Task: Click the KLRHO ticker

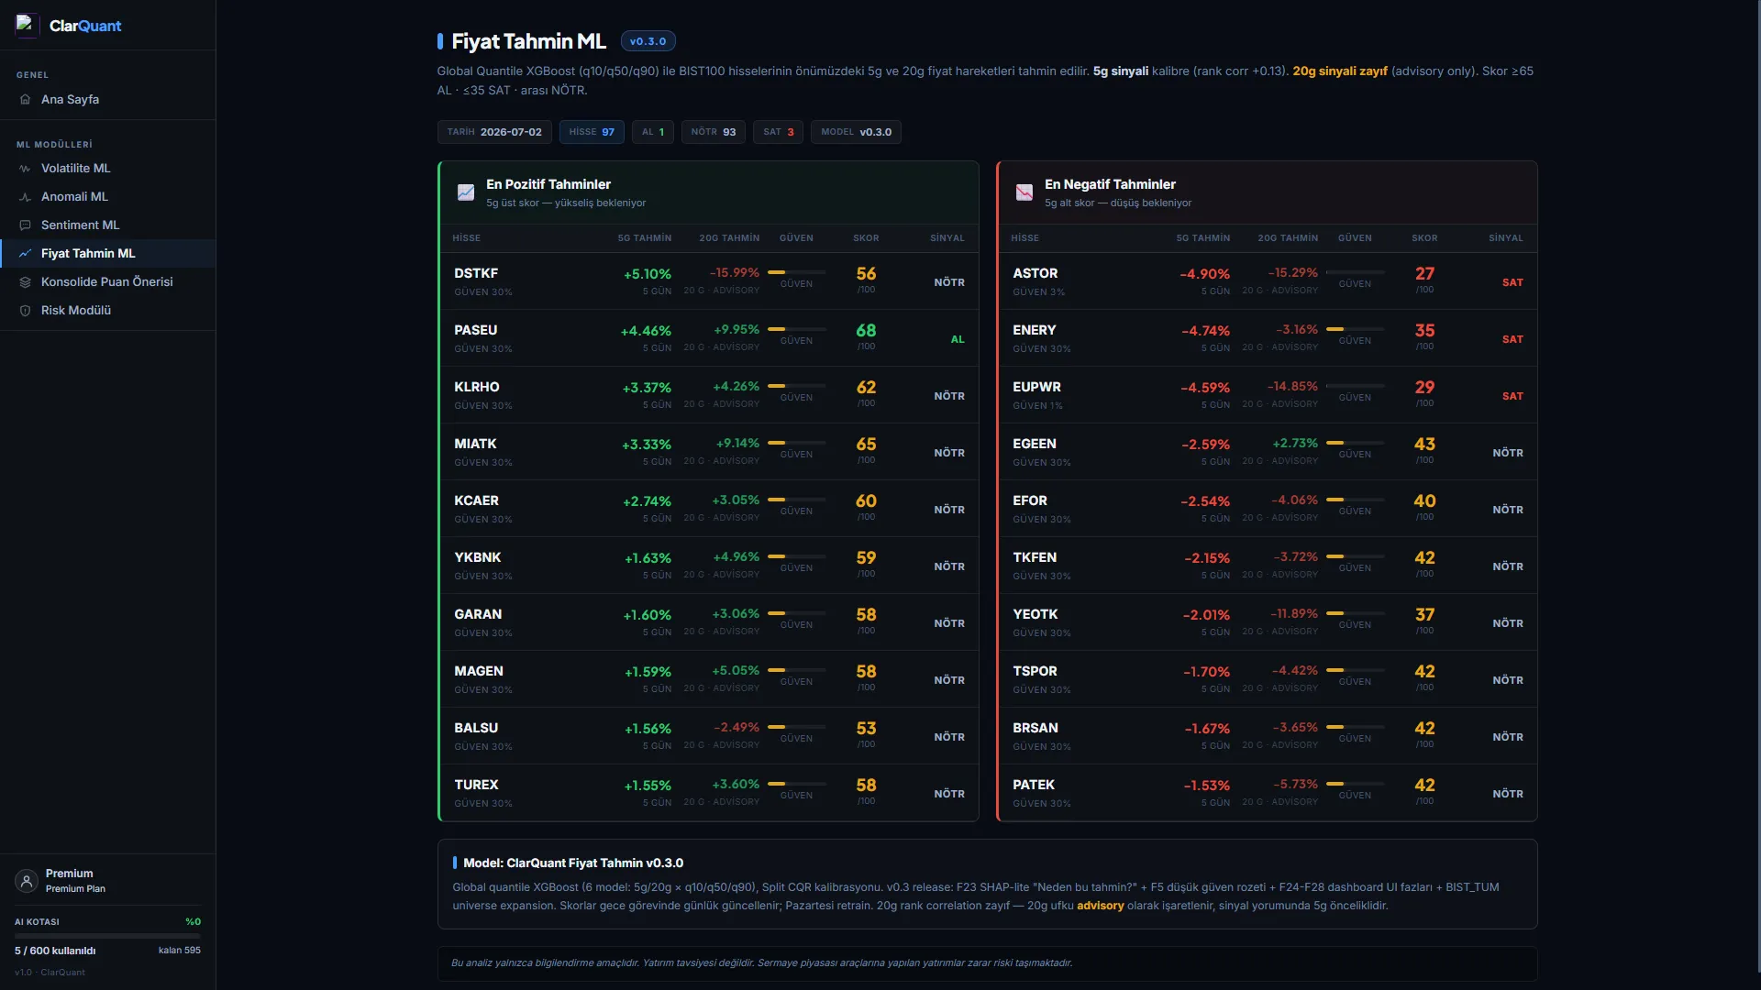Action: tap(477, 387)
